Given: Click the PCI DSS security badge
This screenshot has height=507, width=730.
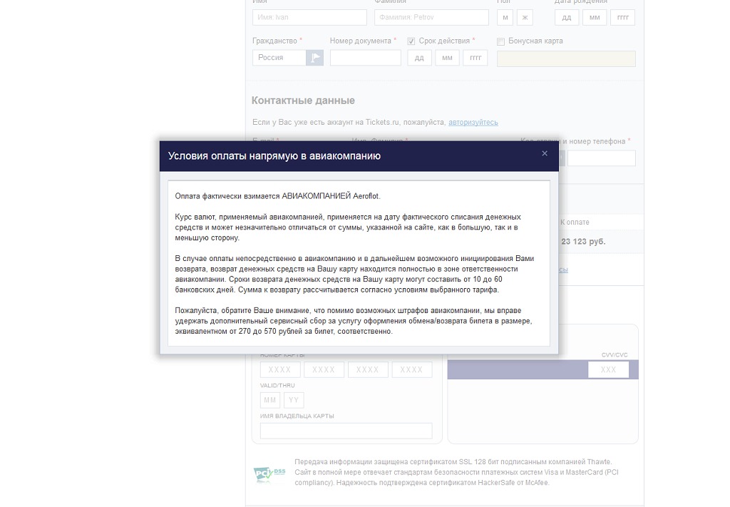Looking at the screenshot, I should (269, 474).
